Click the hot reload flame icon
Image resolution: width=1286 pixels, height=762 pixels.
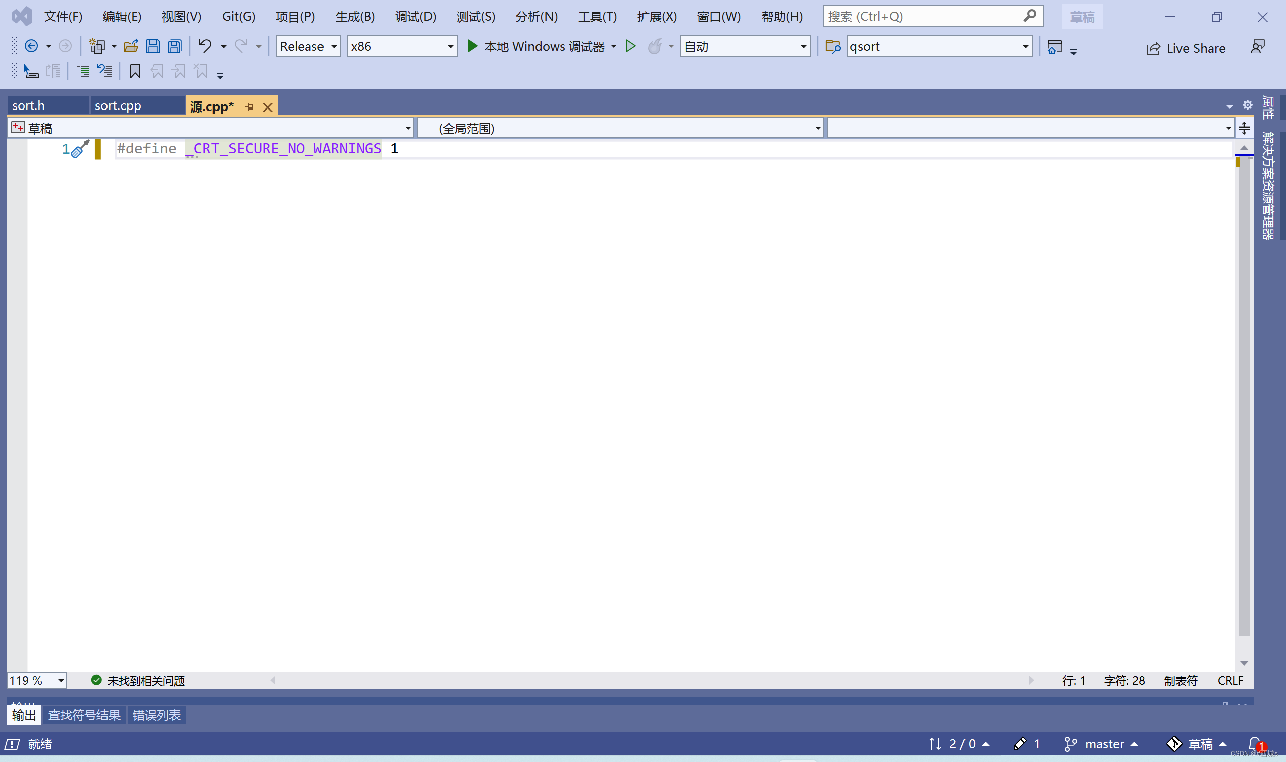pyautogui.click(x=655, y=46)
